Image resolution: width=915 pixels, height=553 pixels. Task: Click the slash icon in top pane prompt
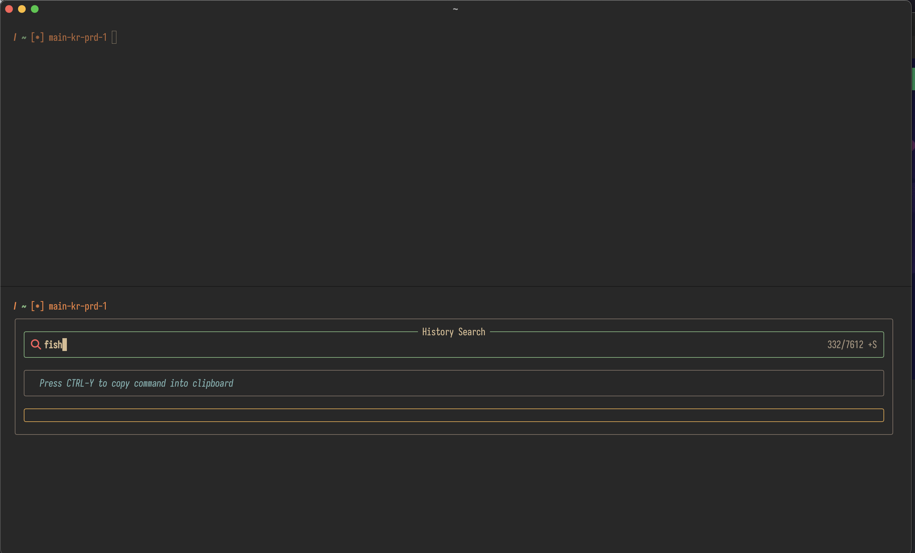click(15, 38)
